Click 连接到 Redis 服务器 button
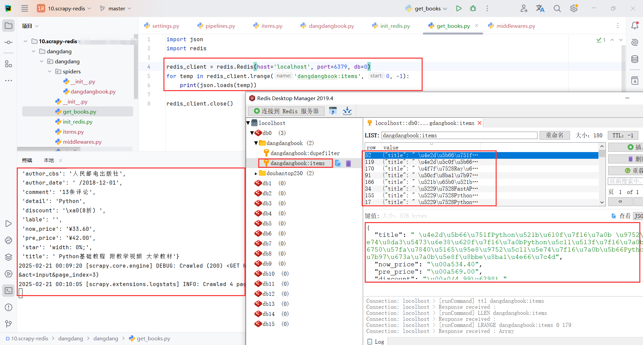Viewport: 643px width, 345px height. click(286, 111)
